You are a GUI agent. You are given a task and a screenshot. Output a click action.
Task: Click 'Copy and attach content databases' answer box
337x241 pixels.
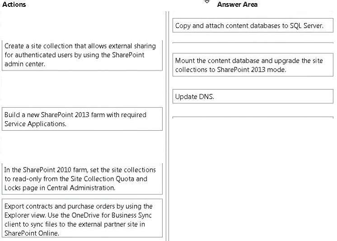253,25
